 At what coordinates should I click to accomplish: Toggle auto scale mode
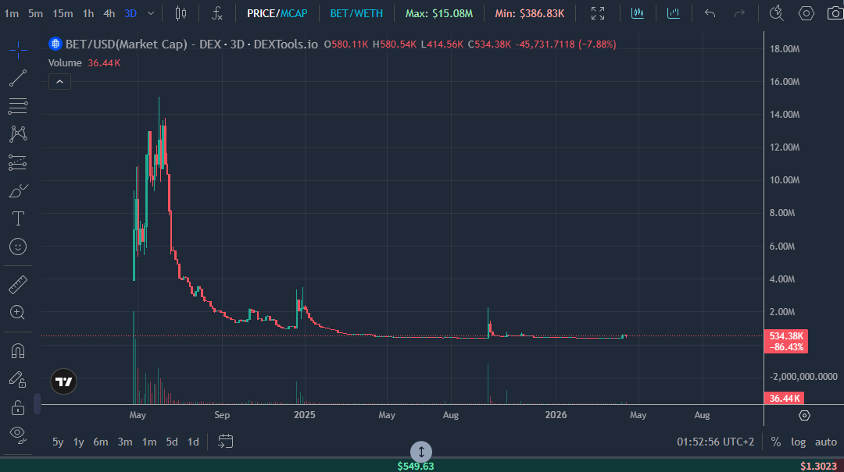pos(826,442)
